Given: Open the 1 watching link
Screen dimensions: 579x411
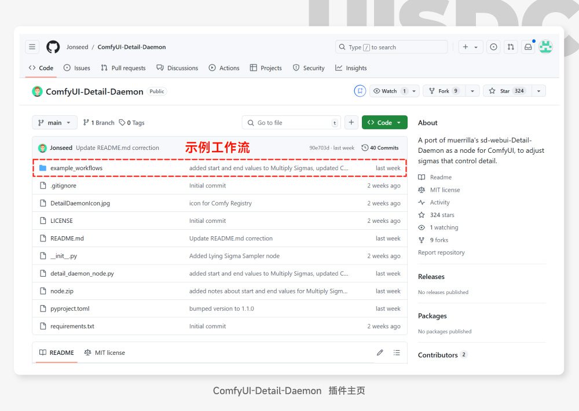Looking at the screenshot, I should (x=438, y=227).
